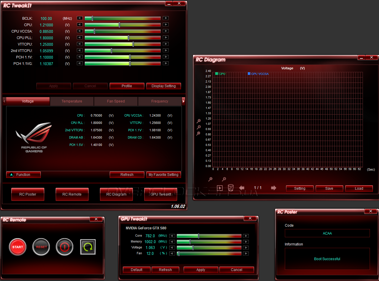This screenshot has height=281, width=379.
Task: Clear the diagram with the trash bin icon
Action: (231, 188)
